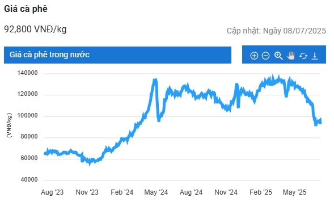Click the zoom in plus icon
The image size is (334, 206).
click(254, 56)
